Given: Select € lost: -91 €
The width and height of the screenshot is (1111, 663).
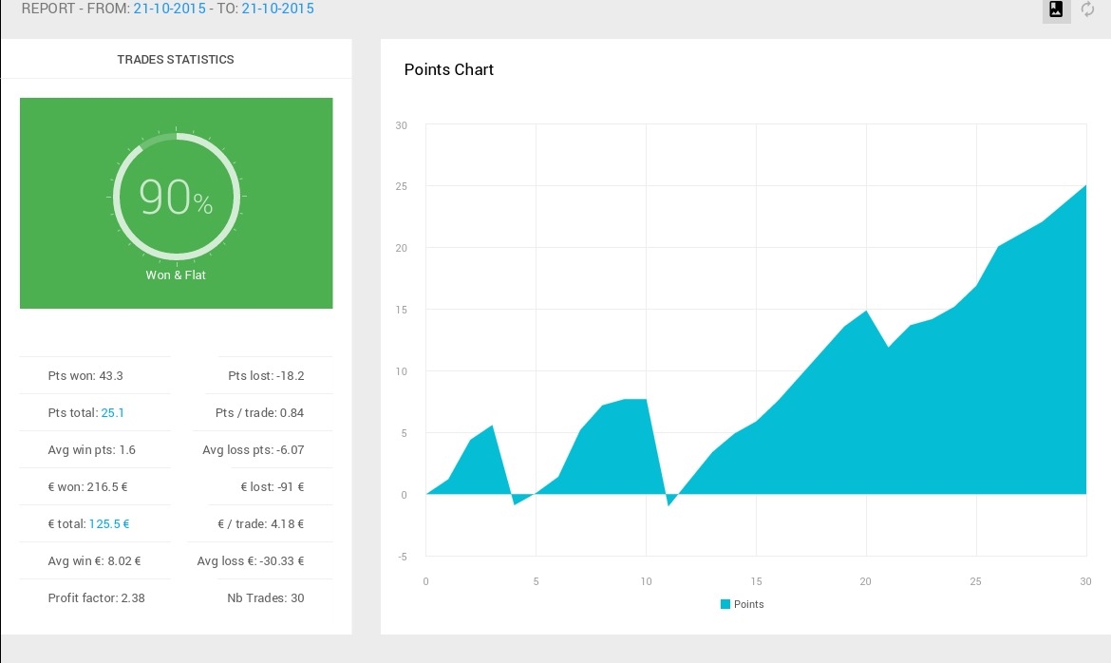Looking at the screenshot, I should click(273, 487).
